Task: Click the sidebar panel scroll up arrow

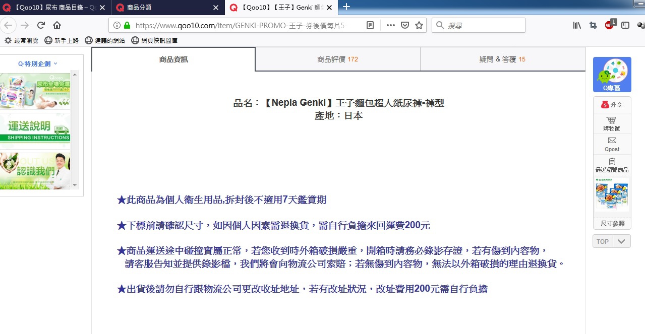Action: [x=75, y=74]
